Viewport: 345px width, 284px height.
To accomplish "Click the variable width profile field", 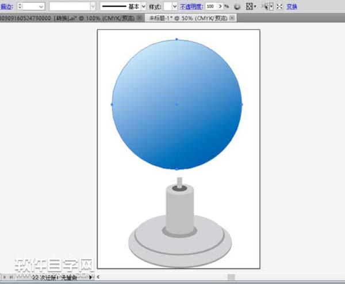I will coord(70,6).
